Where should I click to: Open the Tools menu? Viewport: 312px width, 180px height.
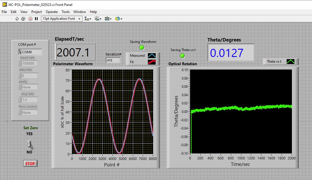[x=66, y=12]
